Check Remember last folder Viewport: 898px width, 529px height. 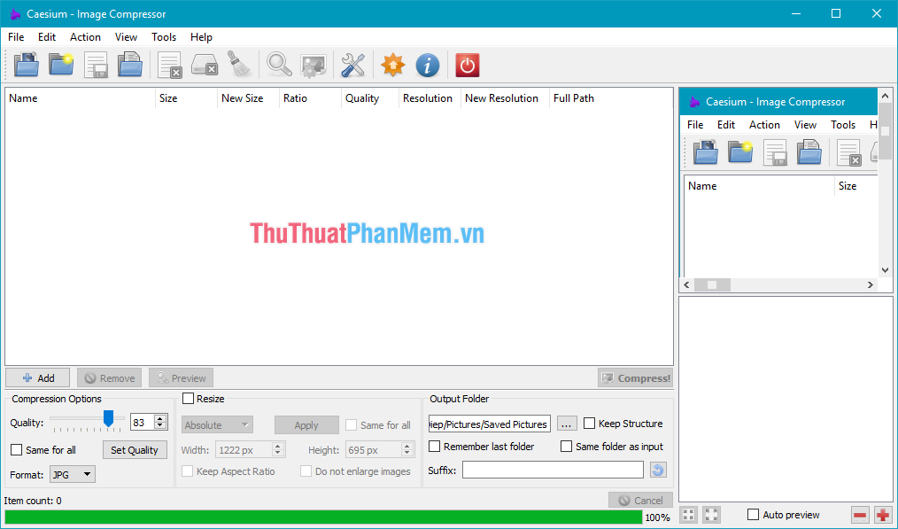433,446
